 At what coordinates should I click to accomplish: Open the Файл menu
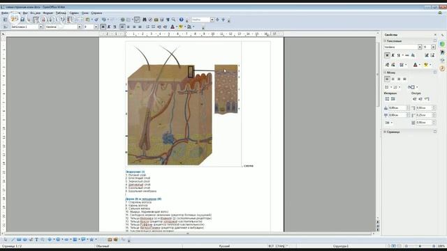pyautogui.click(x=5, y=13)
